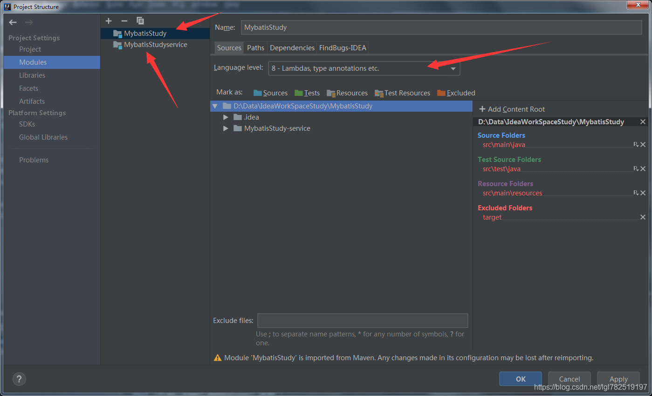
Task: Collapse the MybatisStudy content root node
Action: coord(215,106)
